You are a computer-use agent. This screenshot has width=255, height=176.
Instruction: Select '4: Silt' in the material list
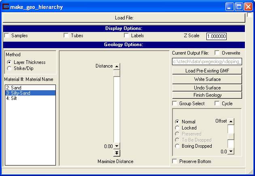point(30,98)
